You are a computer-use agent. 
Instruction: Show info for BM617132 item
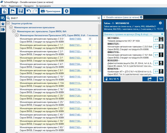coord(90,108)
